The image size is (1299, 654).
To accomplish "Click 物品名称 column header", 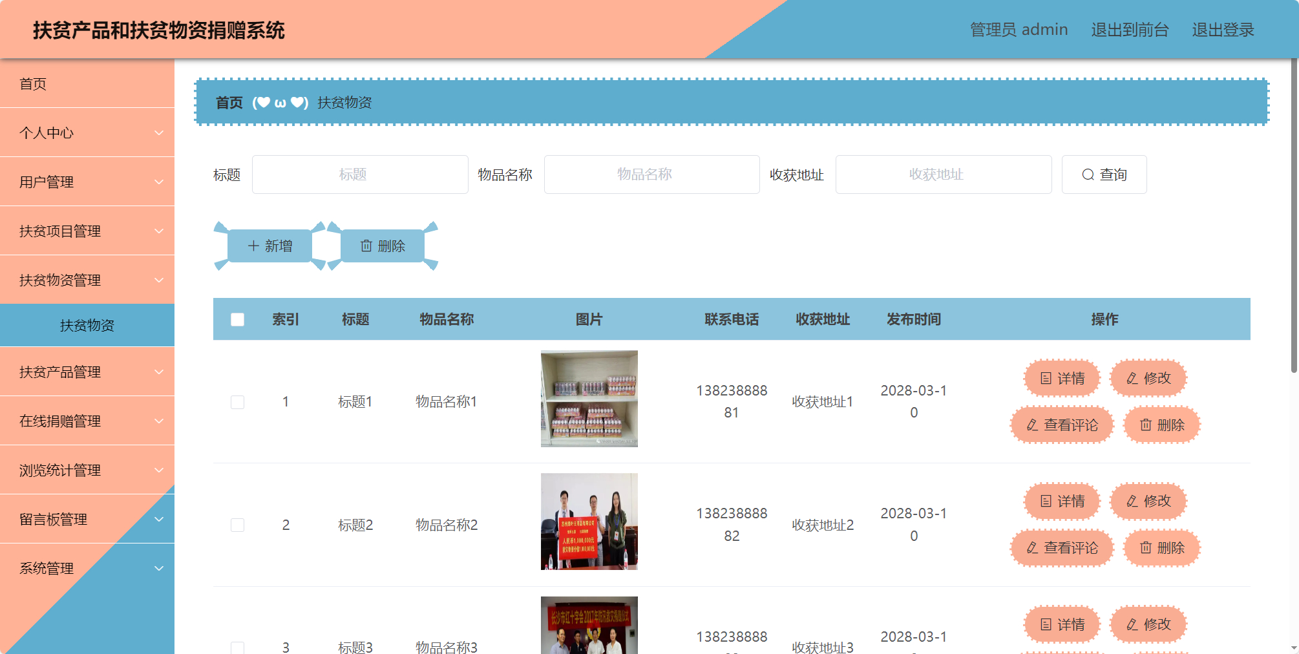I will (447, 319).
